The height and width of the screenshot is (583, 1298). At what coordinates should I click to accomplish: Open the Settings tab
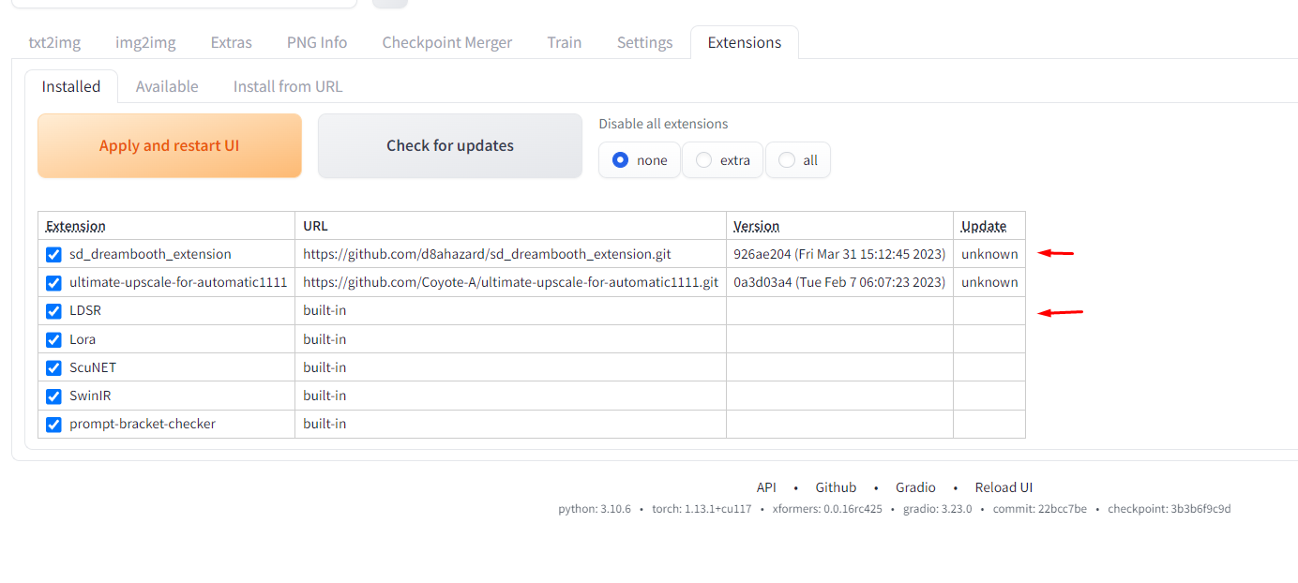coord(644,41)
